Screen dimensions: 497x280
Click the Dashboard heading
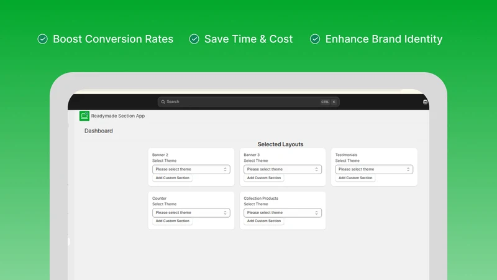click(99, 131)
